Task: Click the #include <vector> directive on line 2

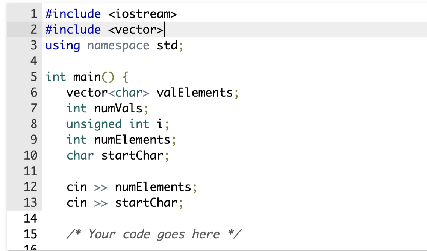Action: coord(103,30)
